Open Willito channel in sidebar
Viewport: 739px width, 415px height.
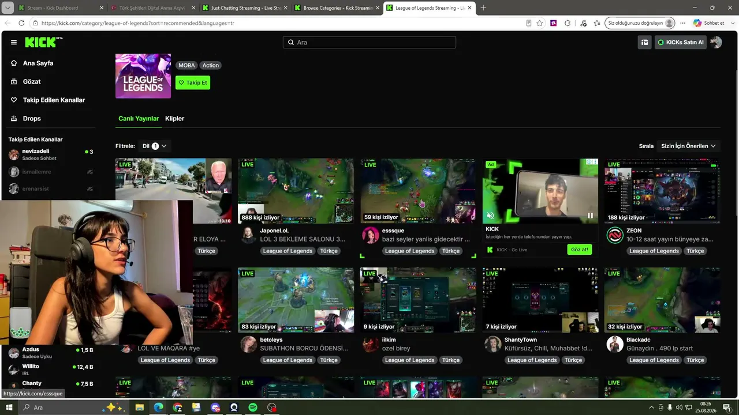click(x=51, y=369)
